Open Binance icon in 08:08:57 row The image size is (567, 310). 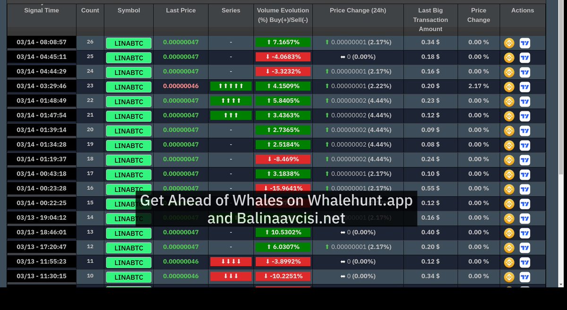tap(509, 43)
